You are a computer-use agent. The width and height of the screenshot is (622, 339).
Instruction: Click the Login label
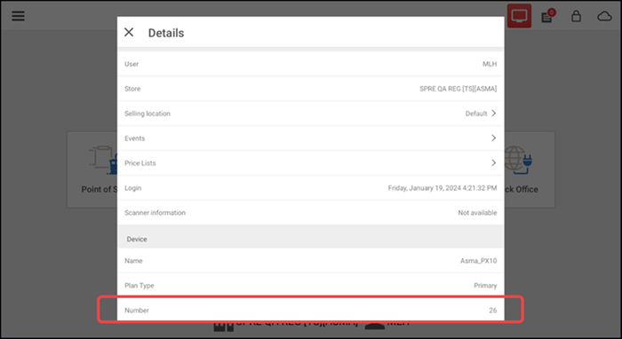[x=133, y=188]
